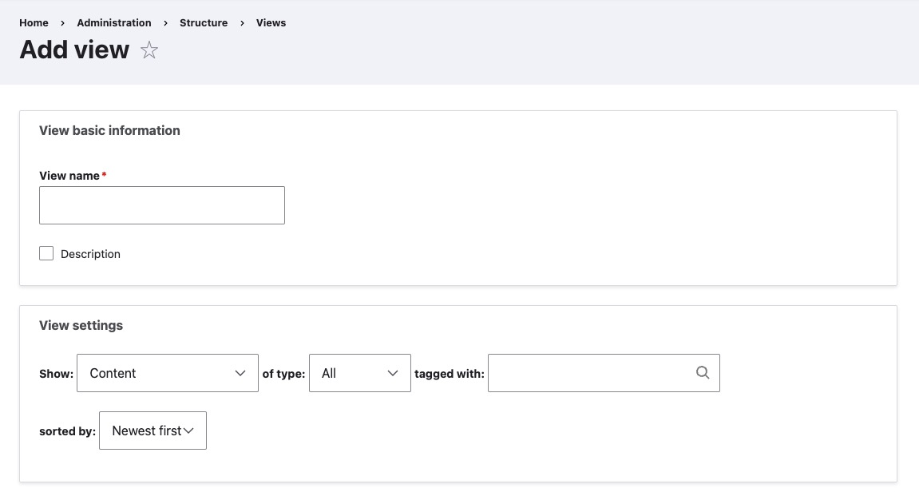
Task: Click the chevron after Administration breadcrumb
Action: coord(164,22)
